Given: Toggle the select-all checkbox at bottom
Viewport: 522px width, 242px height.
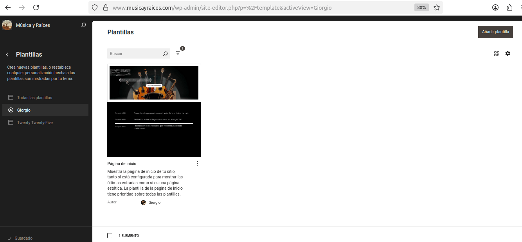Looking at the screenshot, I should (x=110, y=235).
